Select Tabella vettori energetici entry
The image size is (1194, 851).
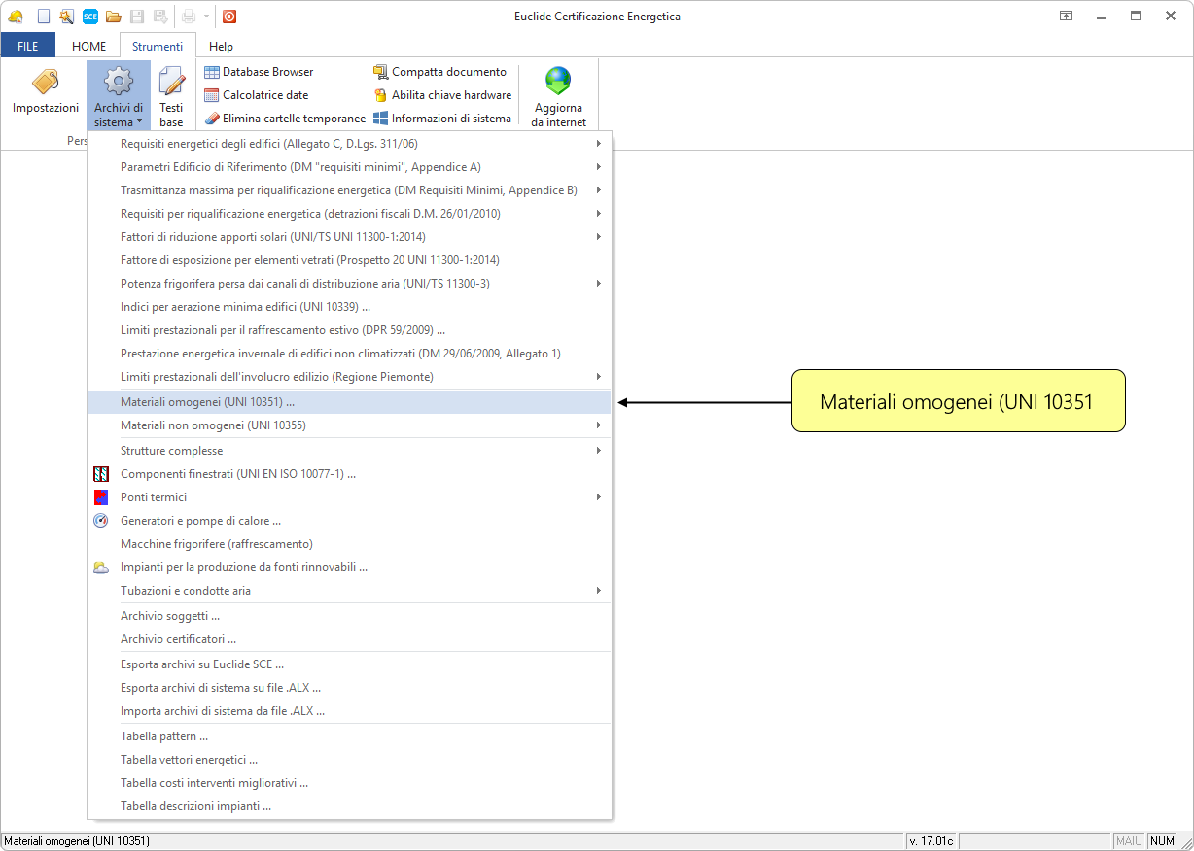pyautogui.click(x=189, y=760)
